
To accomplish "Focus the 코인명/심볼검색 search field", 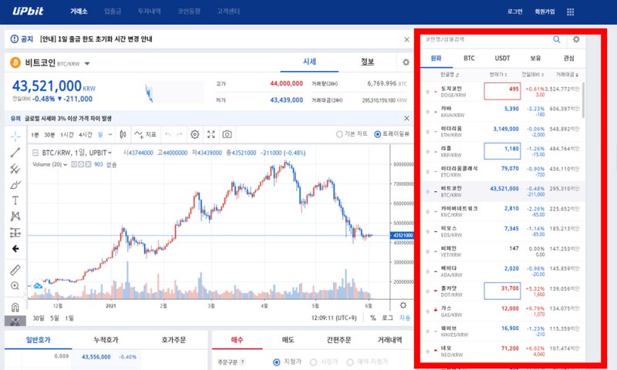I will click(x=486, y=39).
